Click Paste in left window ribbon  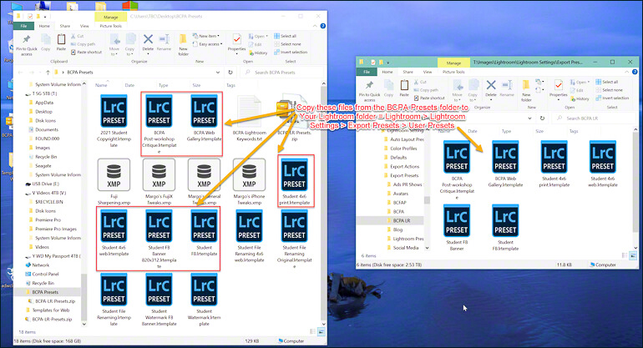point(61,43)
